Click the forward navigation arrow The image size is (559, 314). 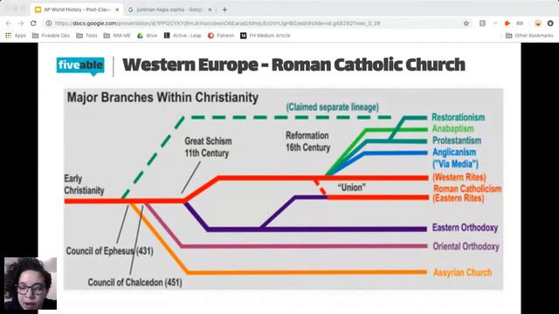[x=21, y=24]
